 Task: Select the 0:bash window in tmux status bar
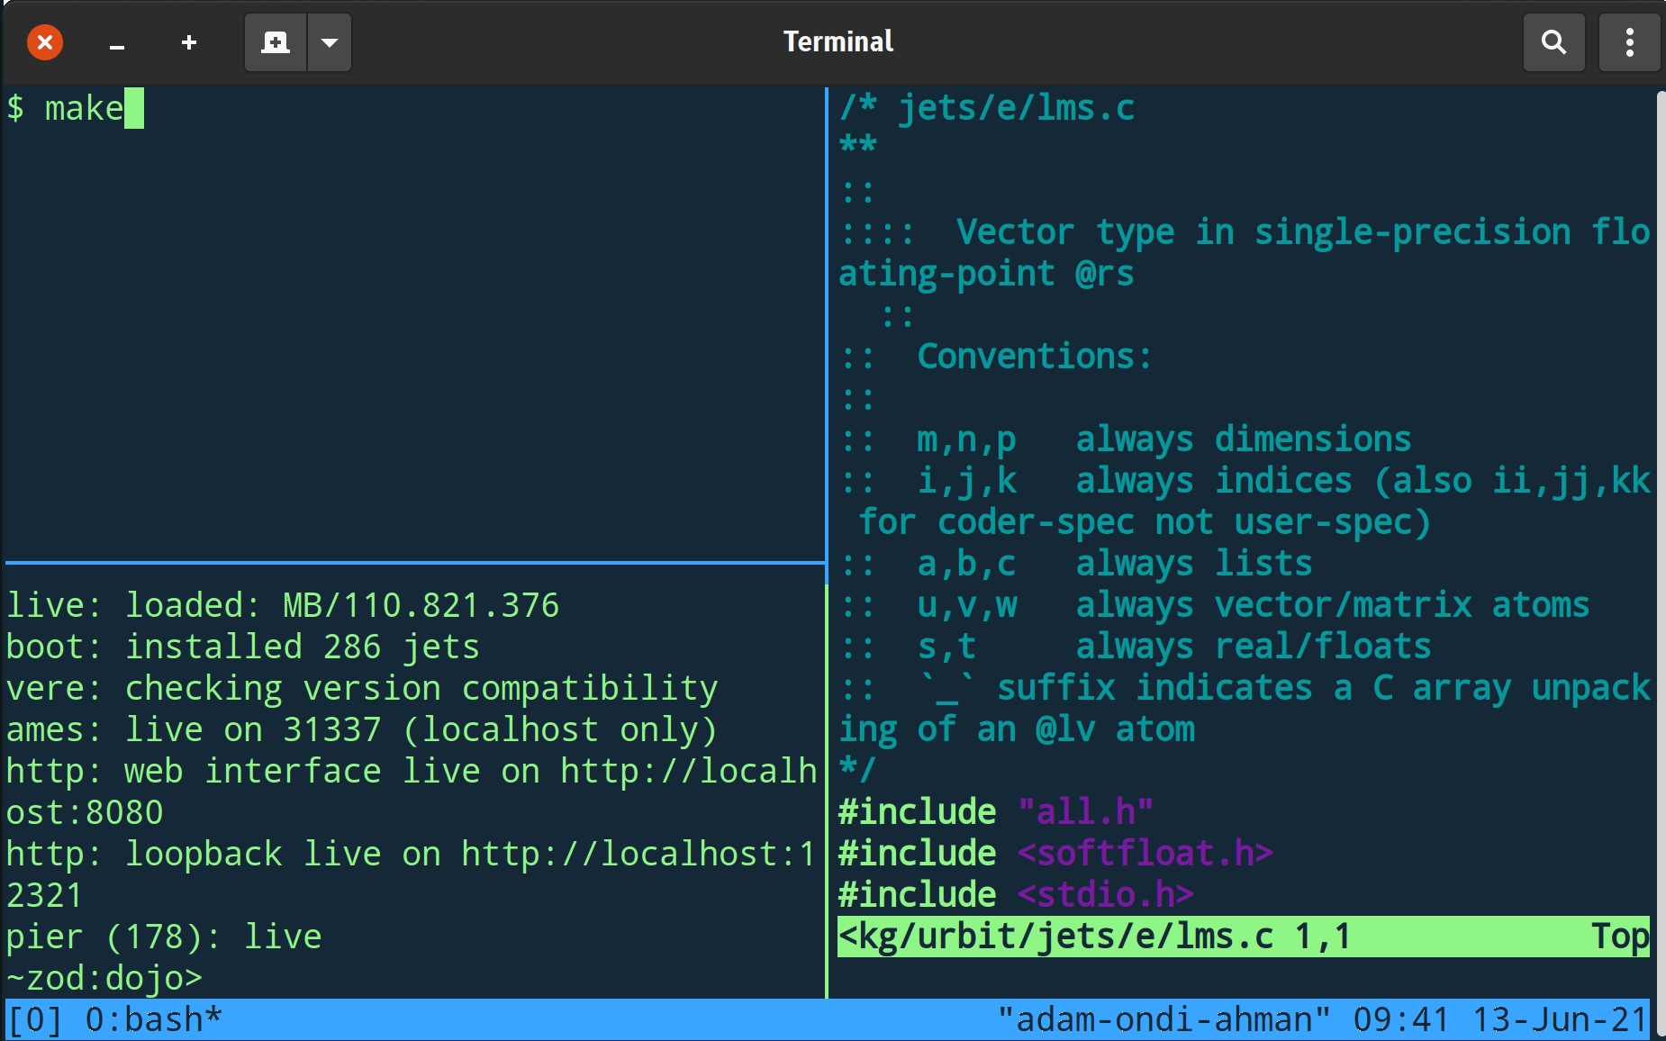(153, 1020)
